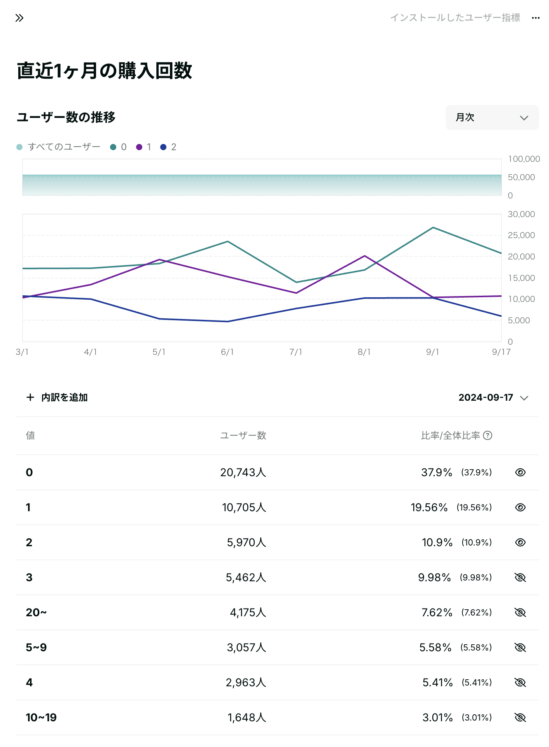Open the three-dot more options menu

tap(536, 18)
